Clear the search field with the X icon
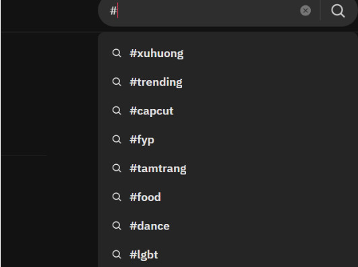The image size is (358, 267). pos(305,11)
